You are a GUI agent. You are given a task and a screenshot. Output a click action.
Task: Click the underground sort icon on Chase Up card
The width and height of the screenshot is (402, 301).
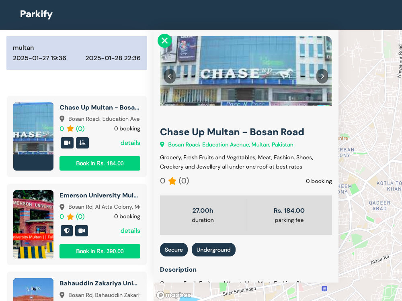click(82, 143)
